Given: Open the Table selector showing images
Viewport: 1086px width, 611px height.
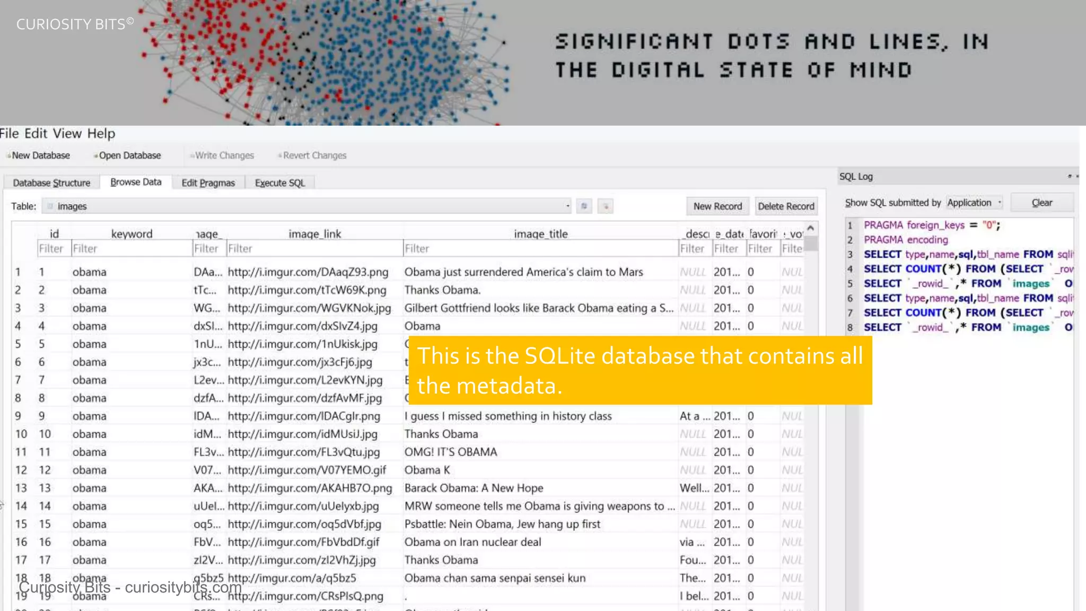Looking at the screenshot, I should 306,206.
